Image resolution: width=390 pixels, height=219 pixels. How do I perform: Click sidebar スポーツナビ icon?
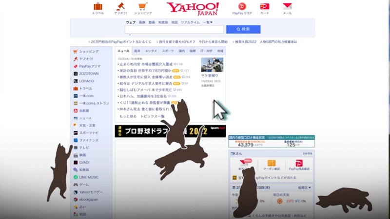[76, 133]
